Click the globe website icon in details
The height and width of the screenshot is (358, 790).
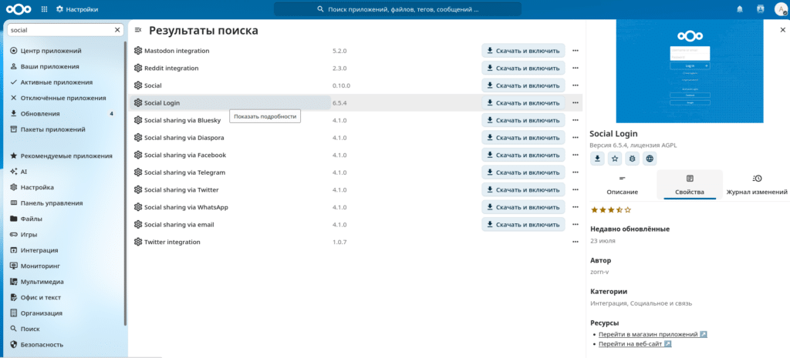tap(650, 159)
